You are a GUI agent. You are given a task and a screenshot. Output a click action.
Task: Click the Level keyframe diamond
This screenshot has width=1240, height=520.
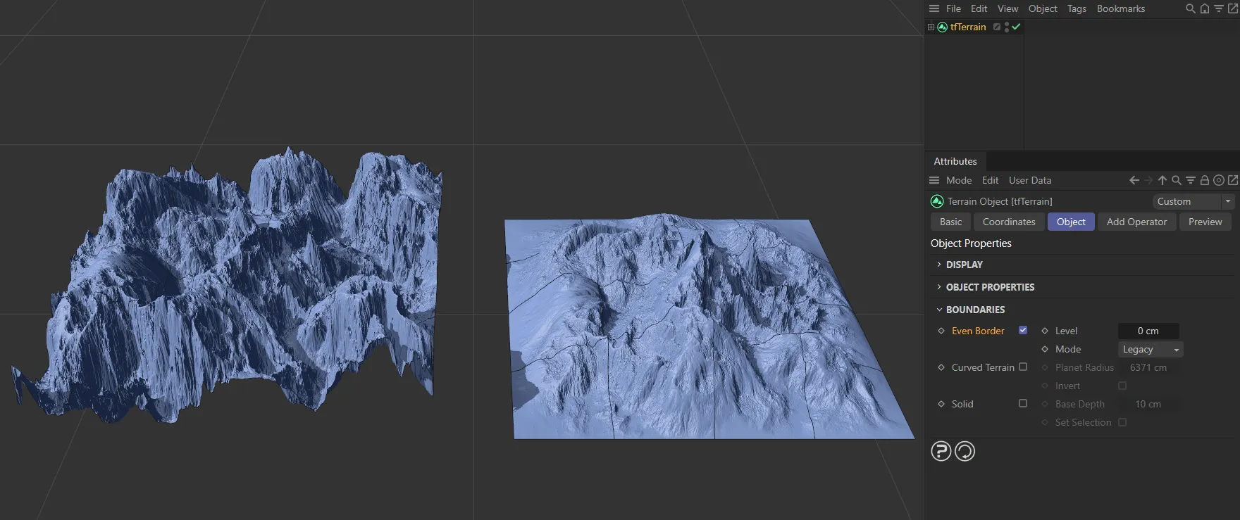[x=1045, y=331]
